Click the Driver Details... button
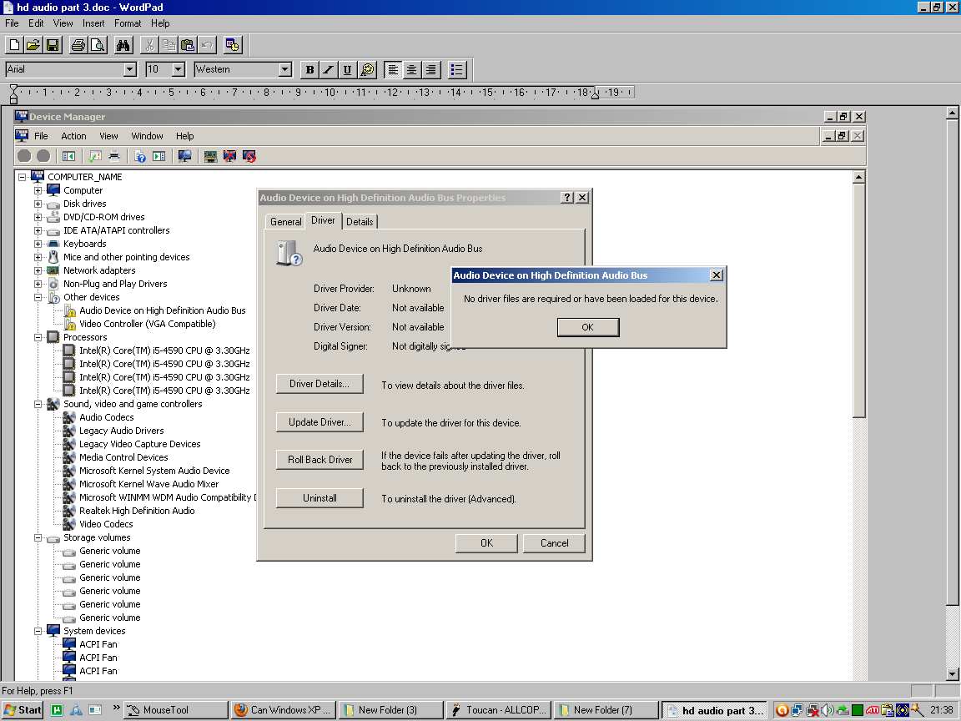This screenshot has height=721, width=961. pyautogui.click(x=319, y=384)
